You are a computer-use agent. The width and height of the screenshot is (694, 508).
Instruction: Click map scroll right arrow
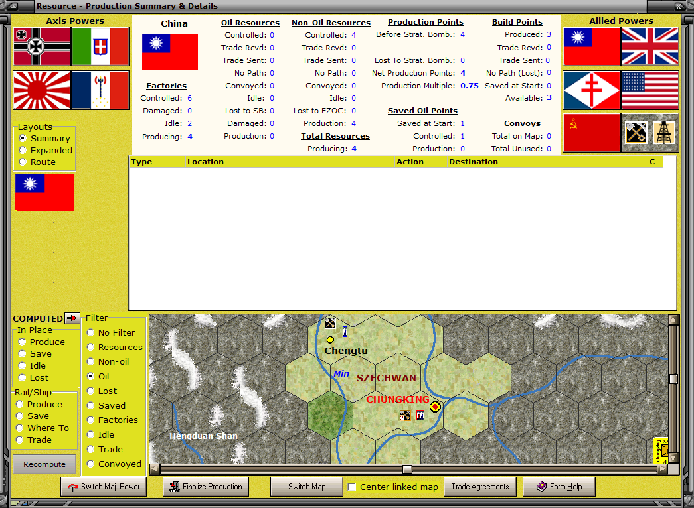pos(662,469)
